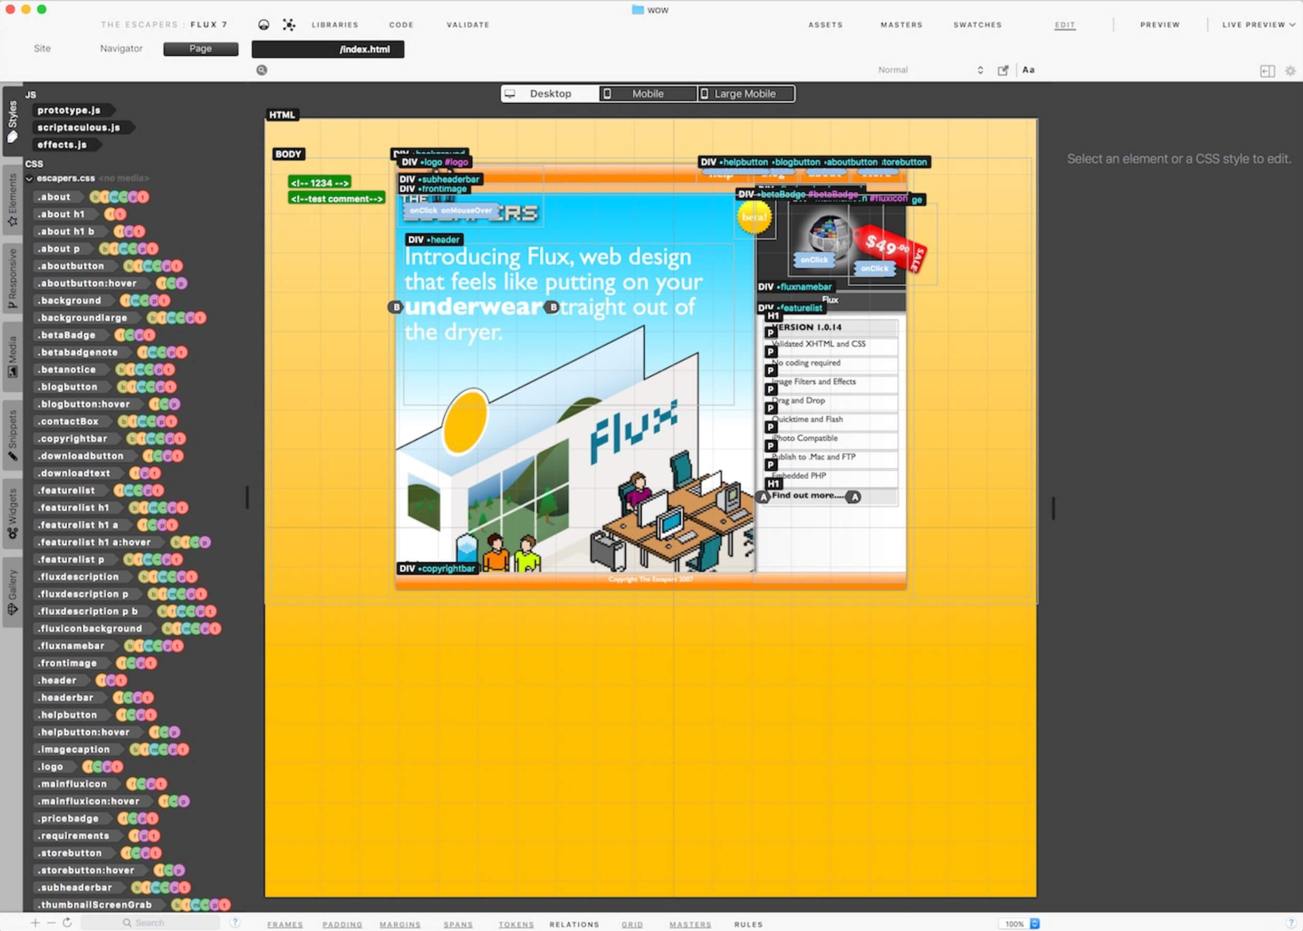Switch to the Navigator view
Viewport: 1303px width, 931px height.
pos(121,48)
